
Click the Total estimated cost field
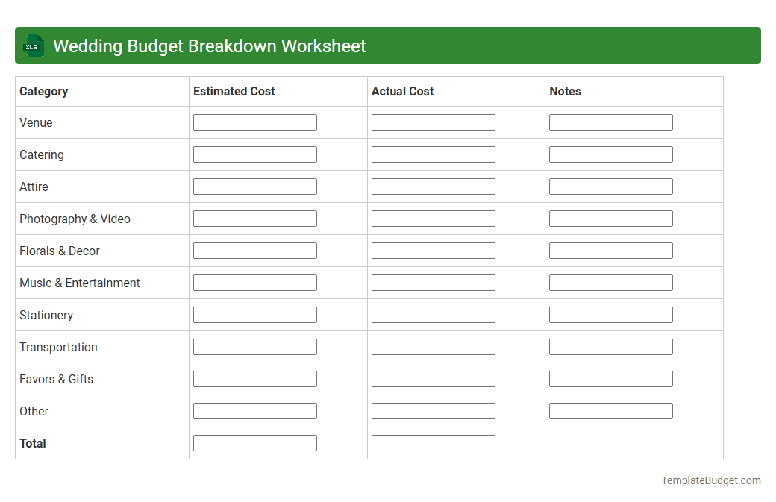(x=254, y=442)
